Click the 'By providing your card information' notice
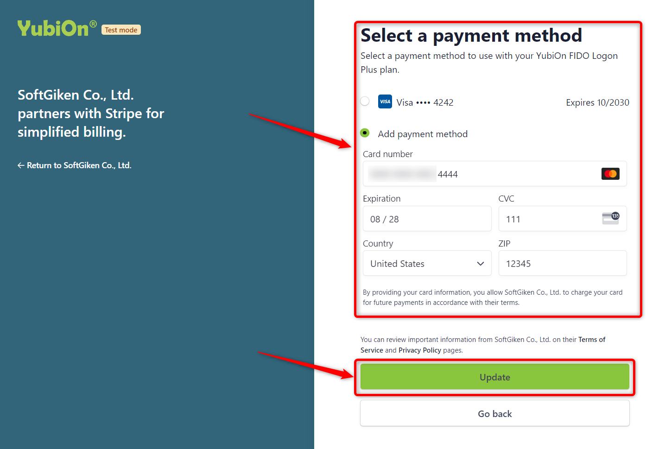This screenshot has width=665, height=449. (x=493, y=297)
